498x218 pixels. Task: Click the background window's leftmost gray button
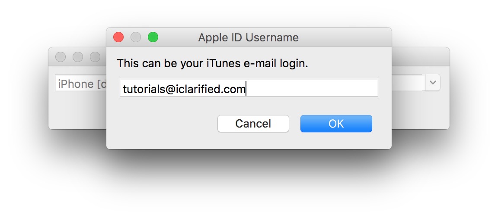pyautogui.click(x=61, y=57)
